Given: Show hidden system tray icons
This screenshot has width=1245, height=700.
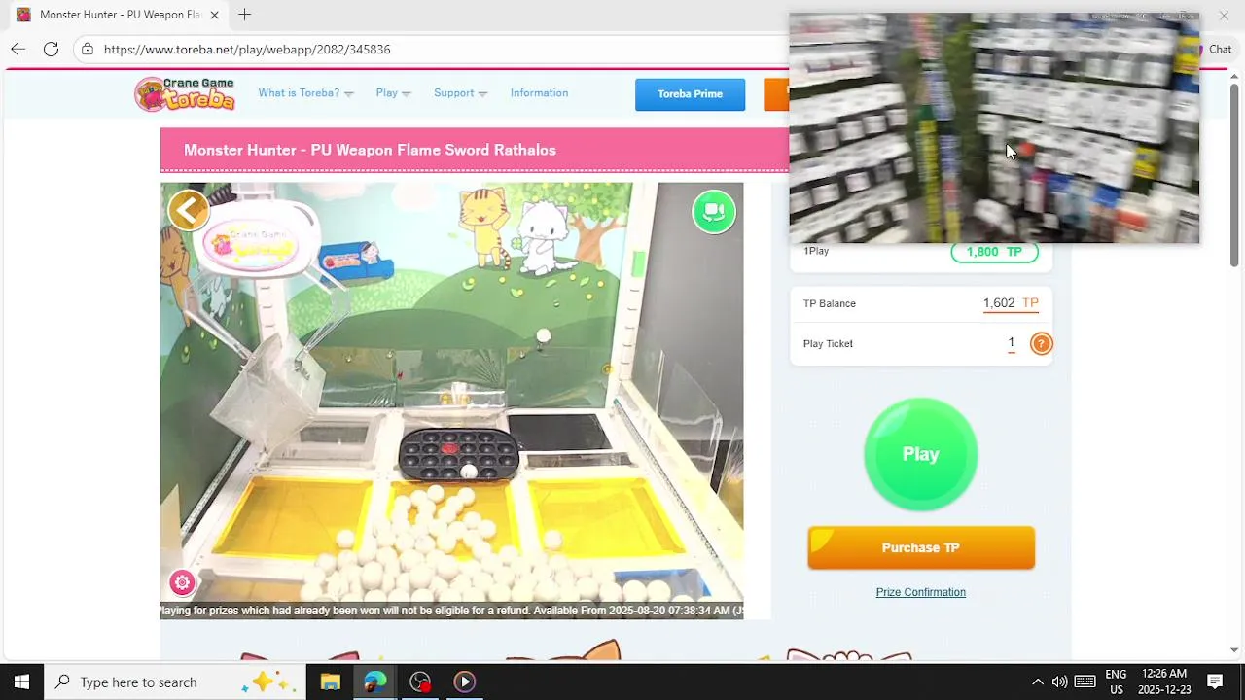Looking at the screenshot, I should point(1037,682).
